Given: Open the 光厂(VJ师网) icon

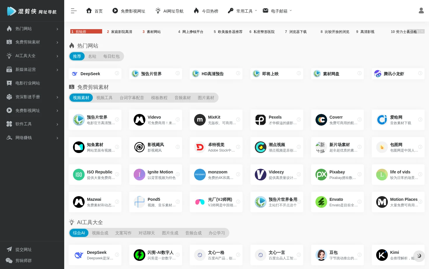Looking at the screenshot, I should (200, 202).
